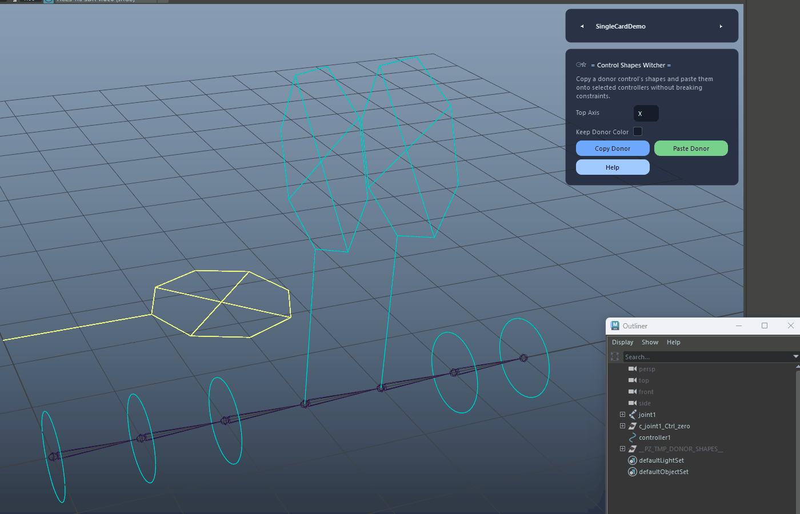Click the Top Axis label
The height and width of the screenshot is (514, 800).
(x=587, y=113)
